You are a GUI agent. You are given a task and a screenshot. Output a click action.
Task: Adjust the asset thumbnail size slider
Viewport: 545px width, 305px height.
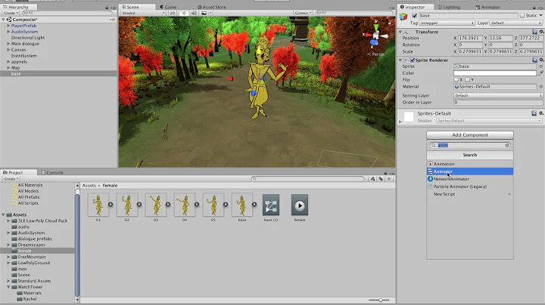click(379, 300)
